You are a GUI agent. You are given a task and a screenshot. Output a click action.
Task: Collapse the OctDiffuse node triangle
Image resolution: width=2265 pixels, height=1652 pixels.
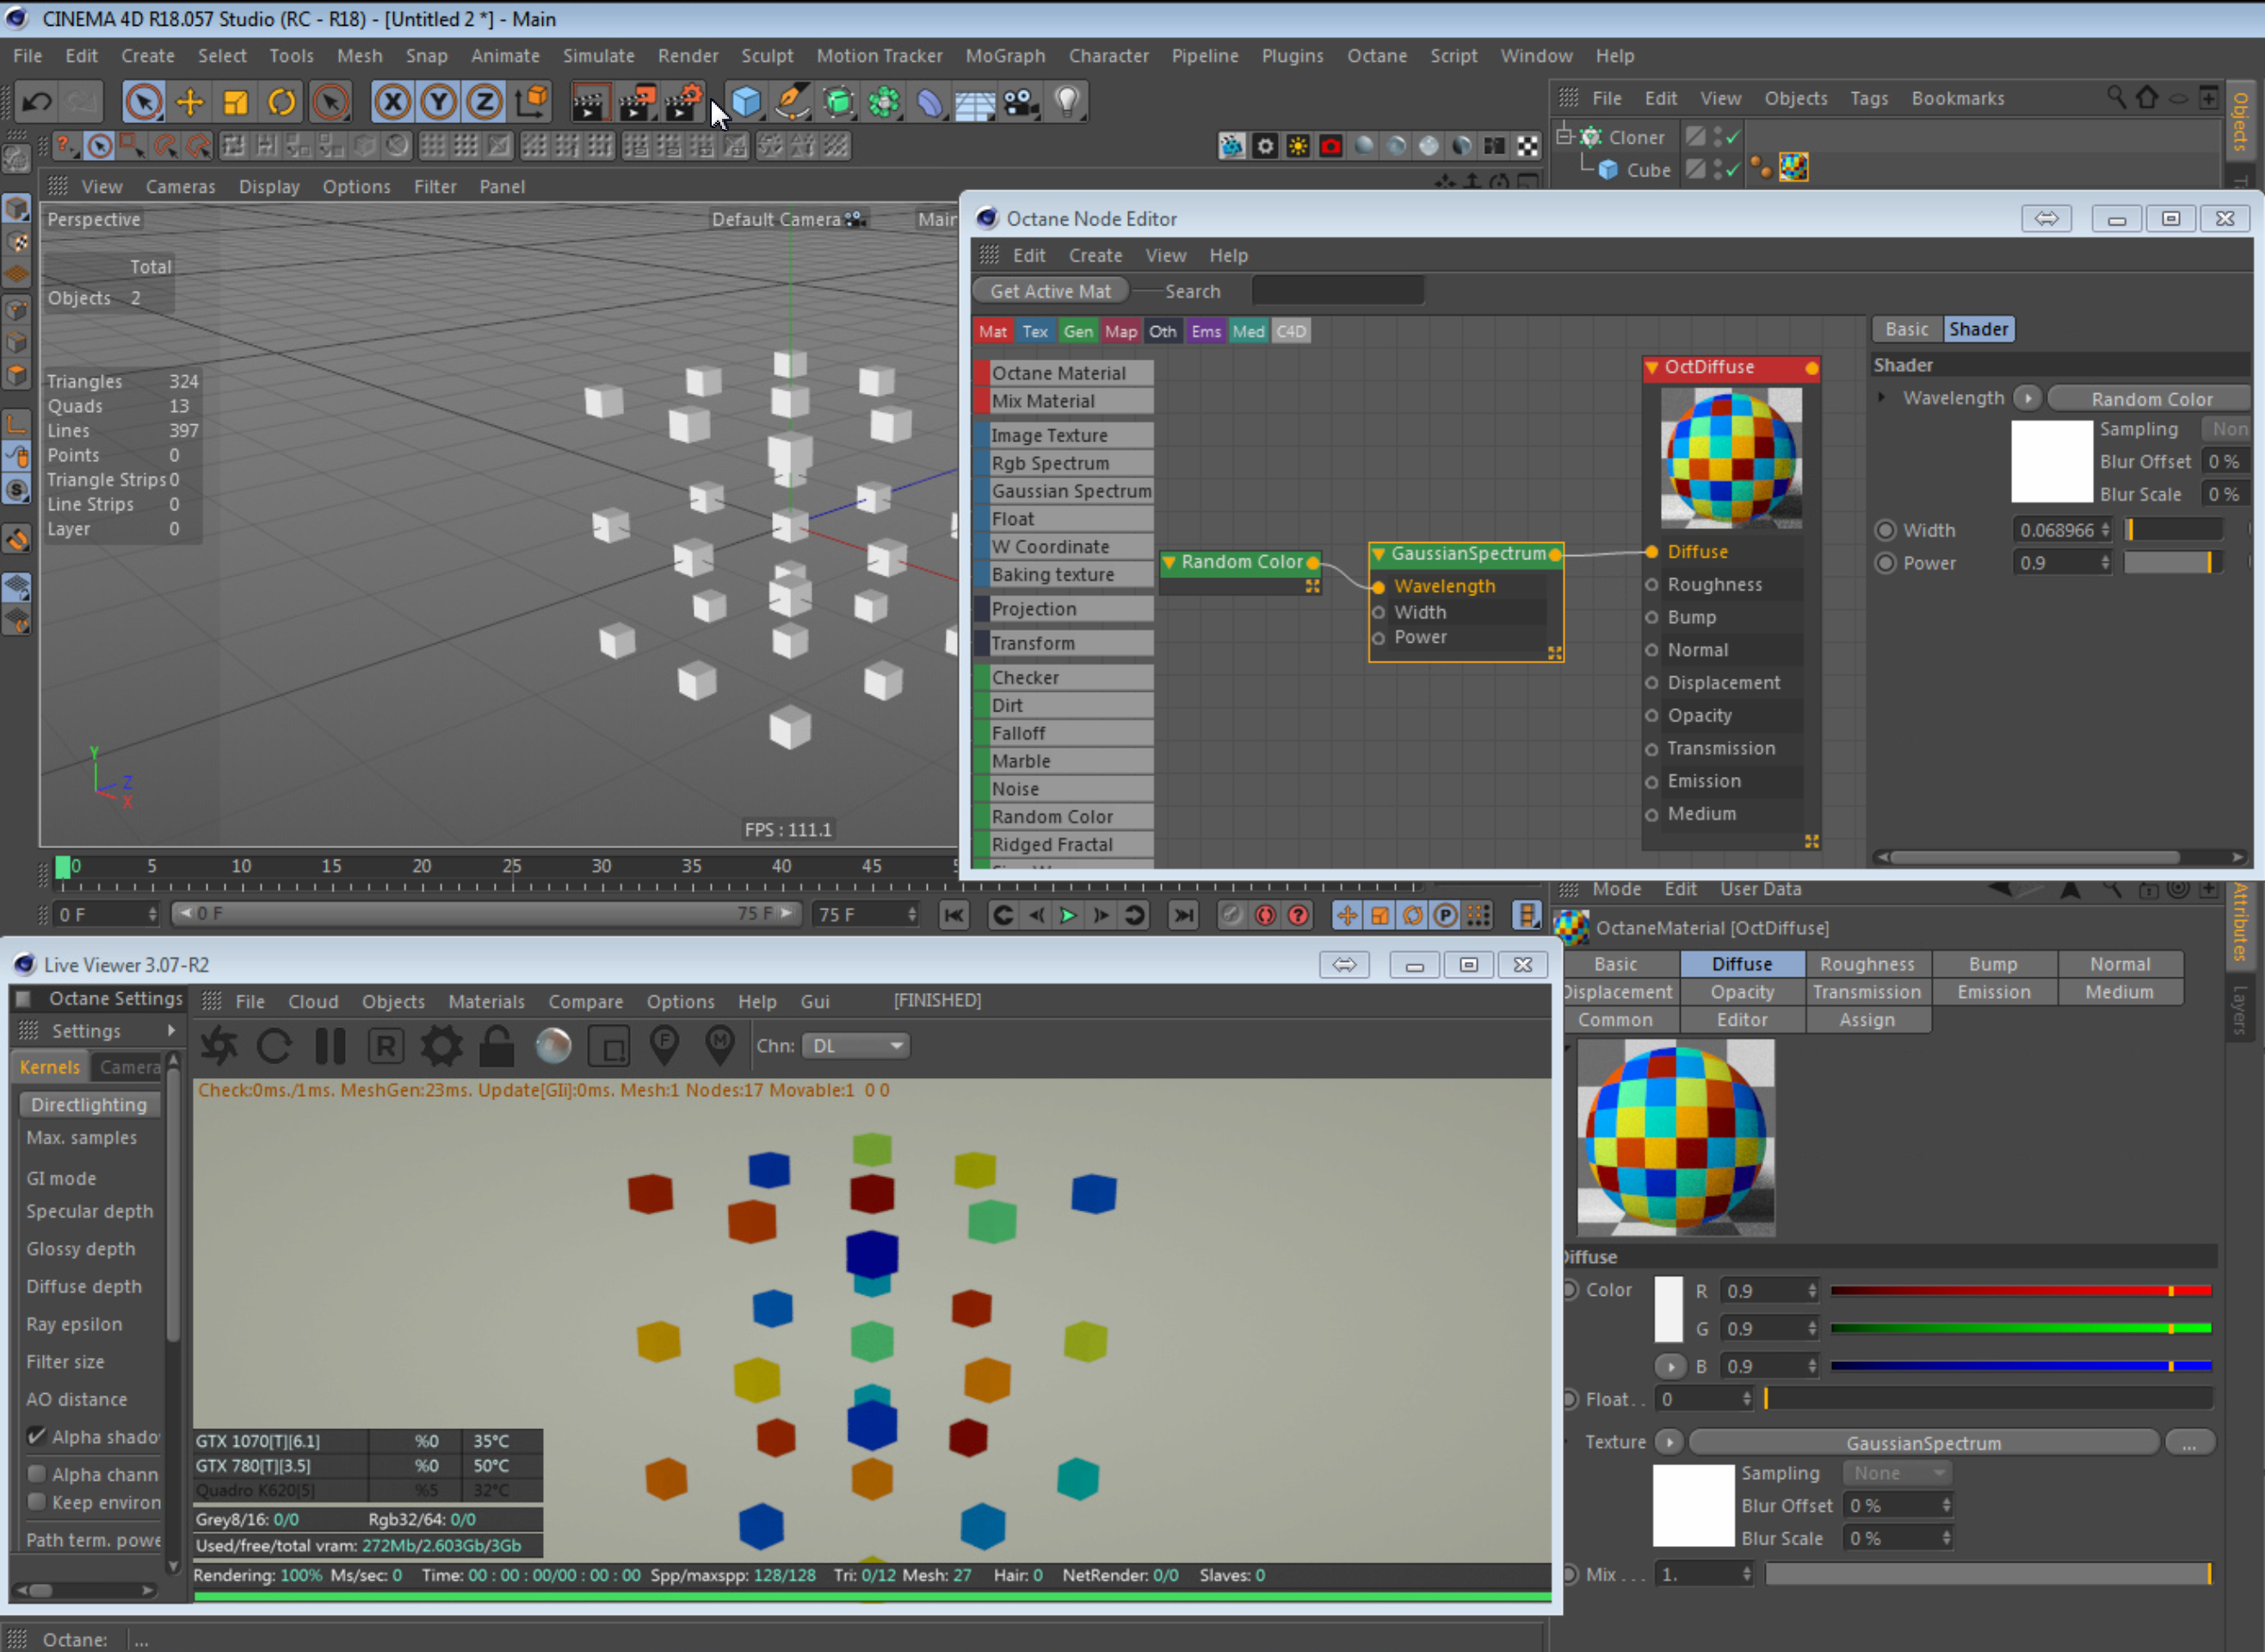pos(1652,368)
